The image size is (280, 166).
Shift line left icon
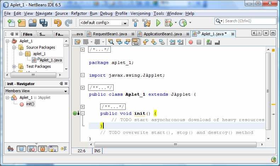(172, 42)
